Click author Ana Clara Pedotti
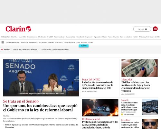This screenshot has height=129, width=161. pos(128,94)
